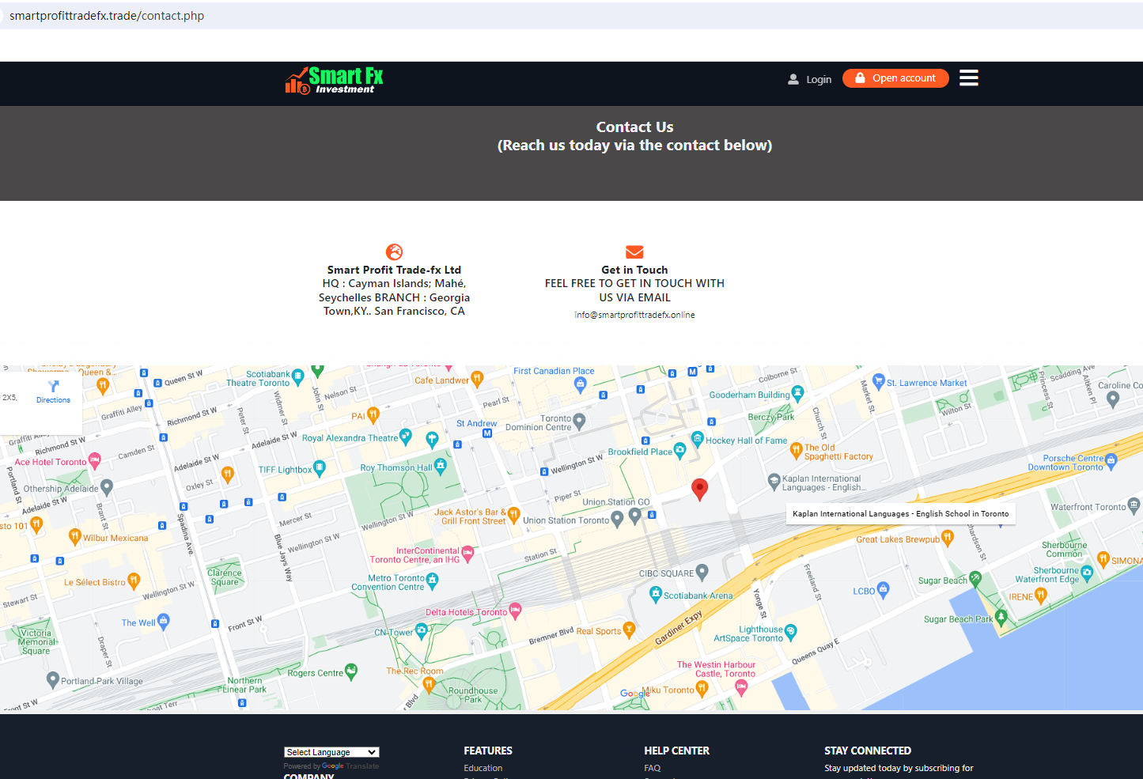The height and width of the screenshot is (779, 1143).
Task: Select the Porsche Centre Downtown Toronto marker
Action: 1111,460
